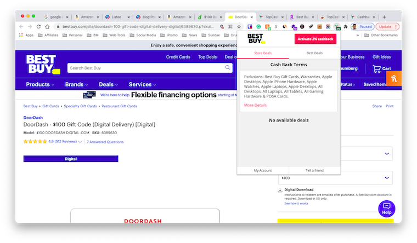This screenshot has height=243, width=417.
Task: Open the DoorDash brand link
Action: click(x=33, y=118)
